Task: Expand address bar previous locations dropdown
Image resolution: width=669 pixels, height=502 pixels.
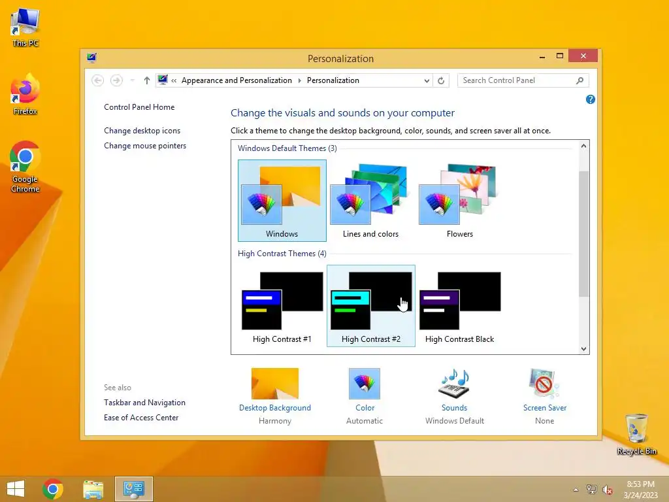Action: click(427, 80)
